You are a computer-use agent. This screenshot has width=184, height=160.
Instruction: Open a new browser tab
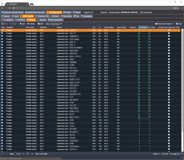(32, 4)
